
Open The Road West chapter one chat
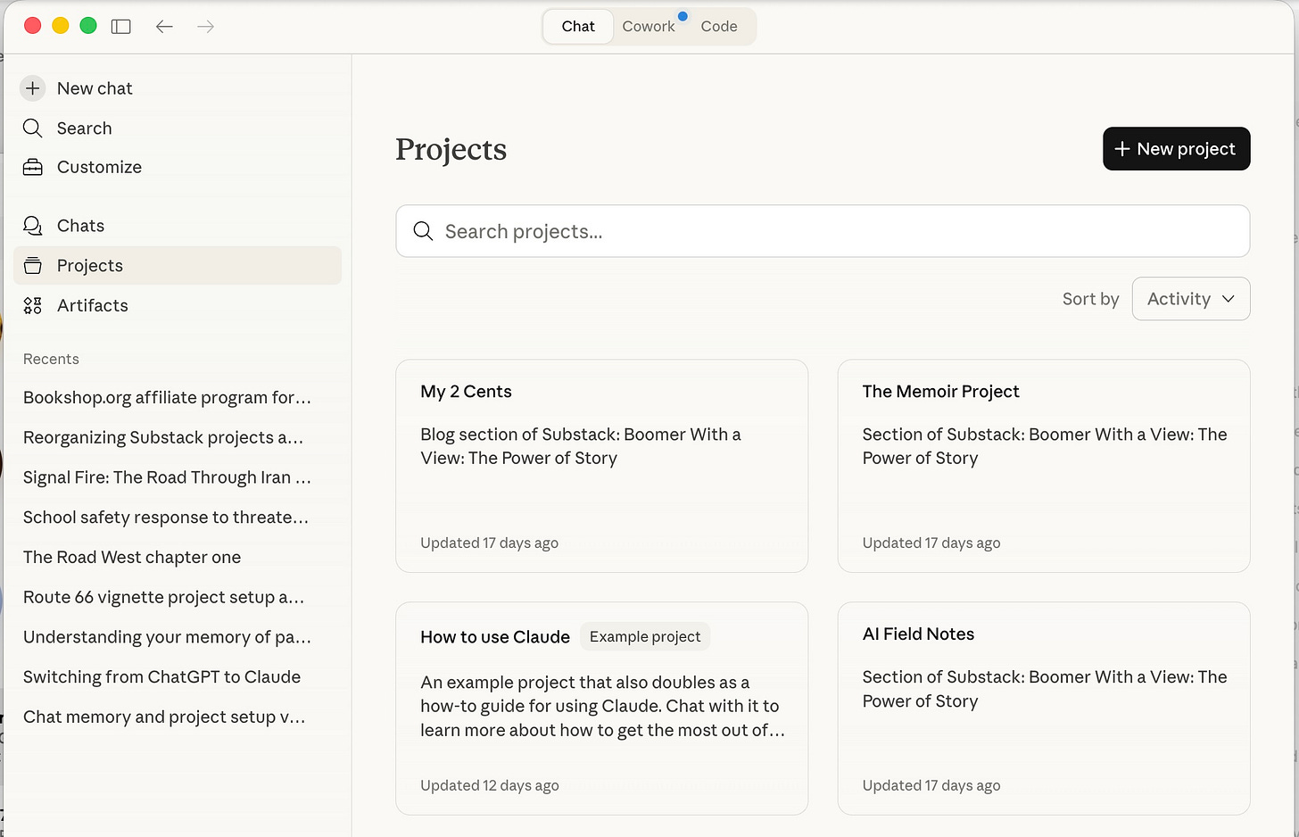132,558
